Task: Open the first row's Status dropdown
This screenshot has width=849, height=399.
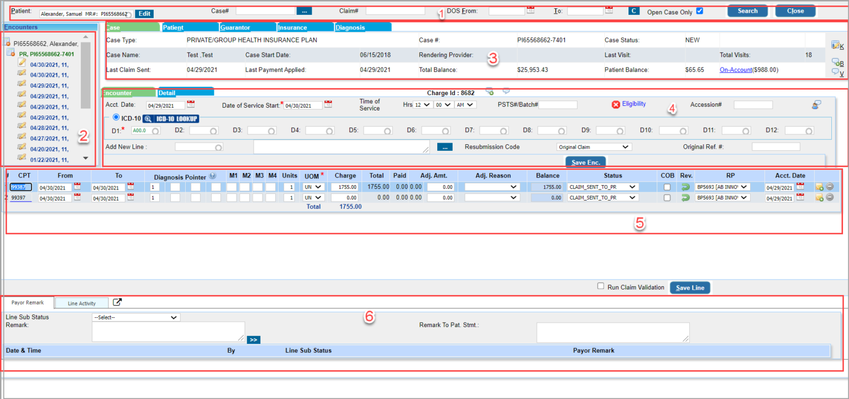Action: pyautogui.click(x=603, y=187)
